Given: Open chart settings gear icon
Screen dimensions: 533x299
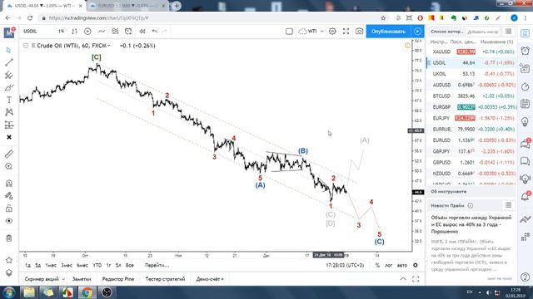Looking at the screenshot, I should tap(332, 32).
